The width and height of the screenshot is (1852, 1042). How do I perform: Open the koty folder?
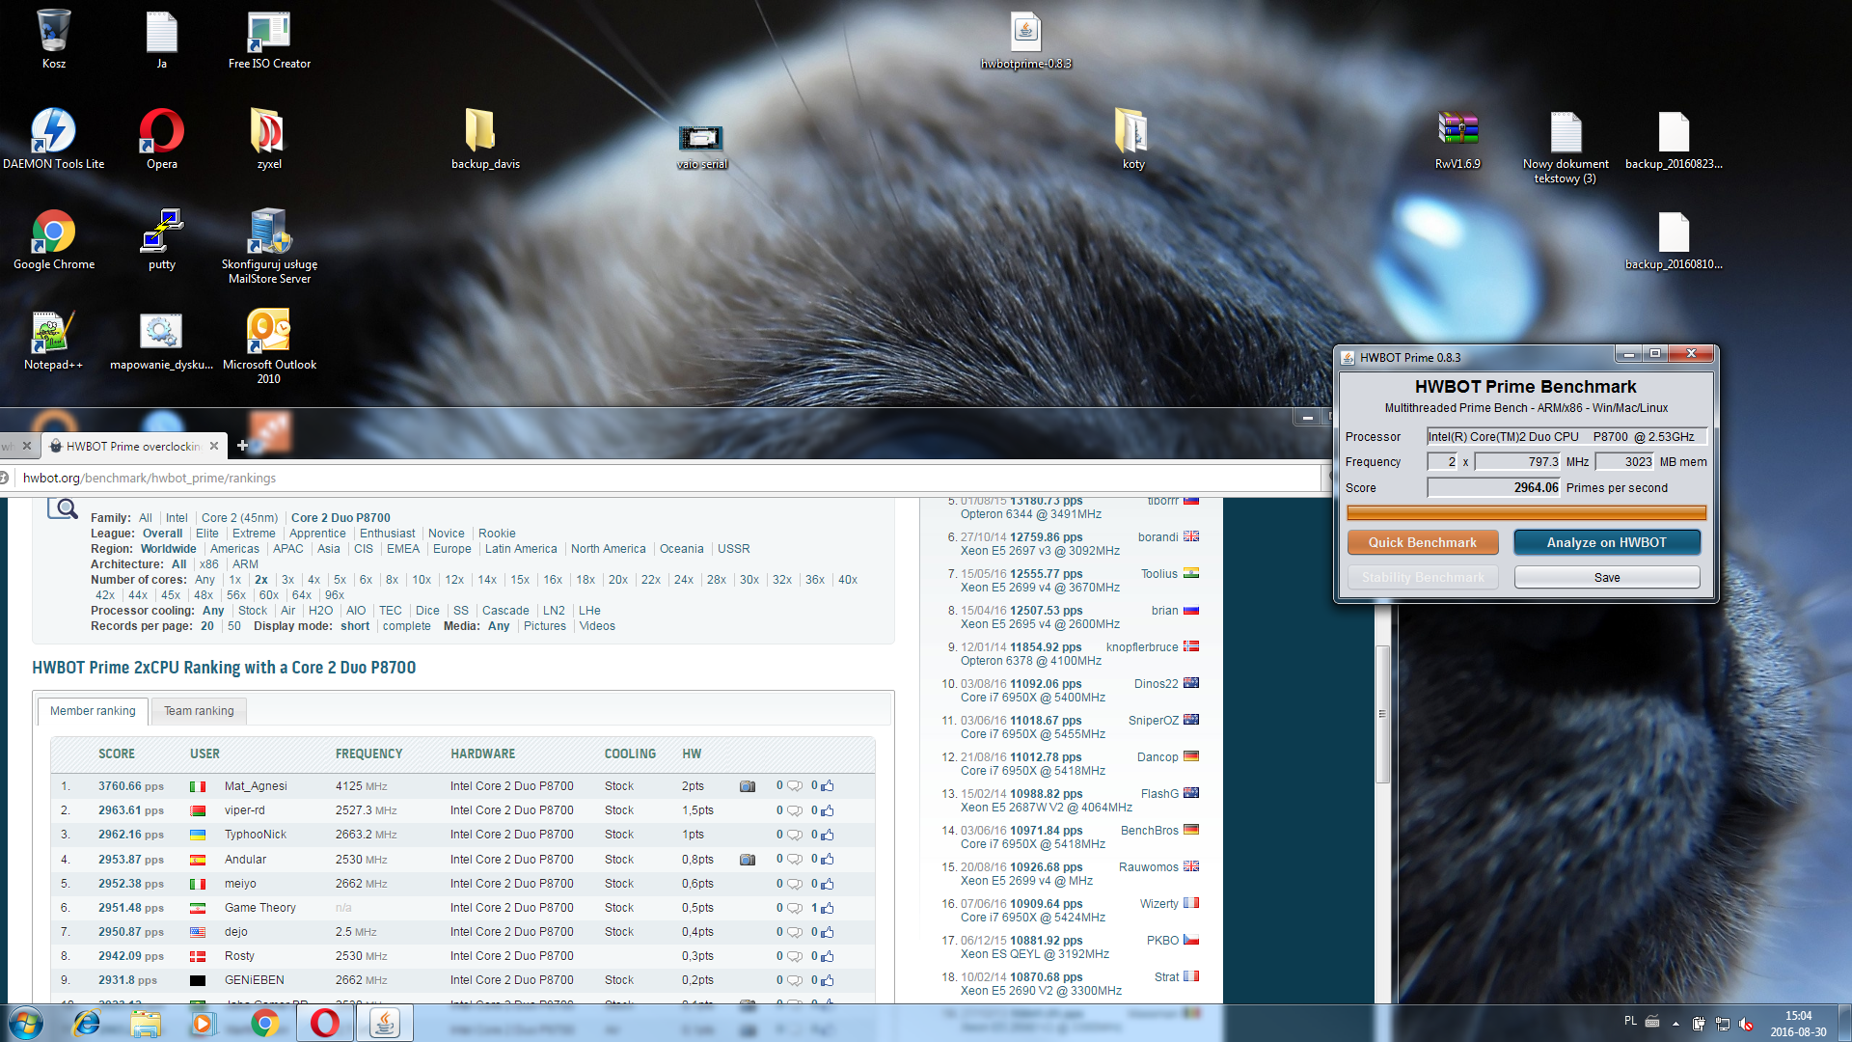point(1133,138)
